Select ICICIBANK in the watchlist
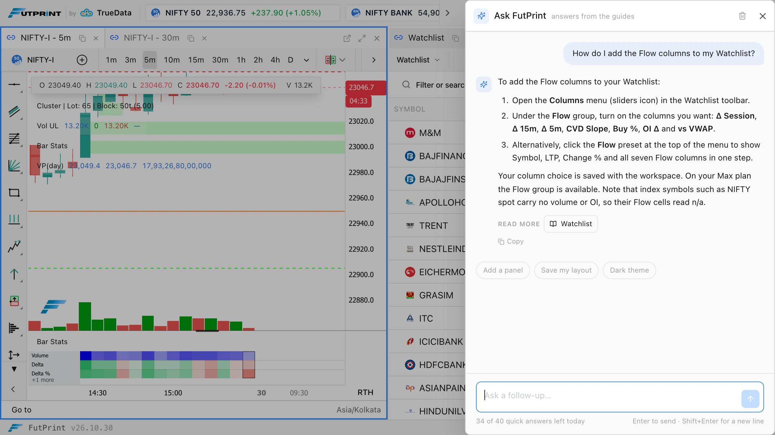This screenshot has width=775, height=435. (x=427, y=342)
